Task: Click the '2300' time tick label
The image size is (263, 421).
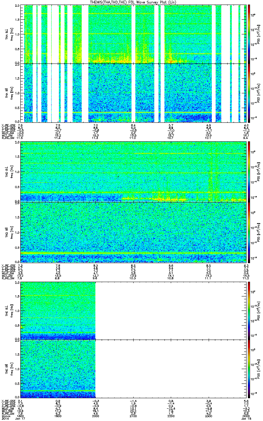Action: pos(209,416)
